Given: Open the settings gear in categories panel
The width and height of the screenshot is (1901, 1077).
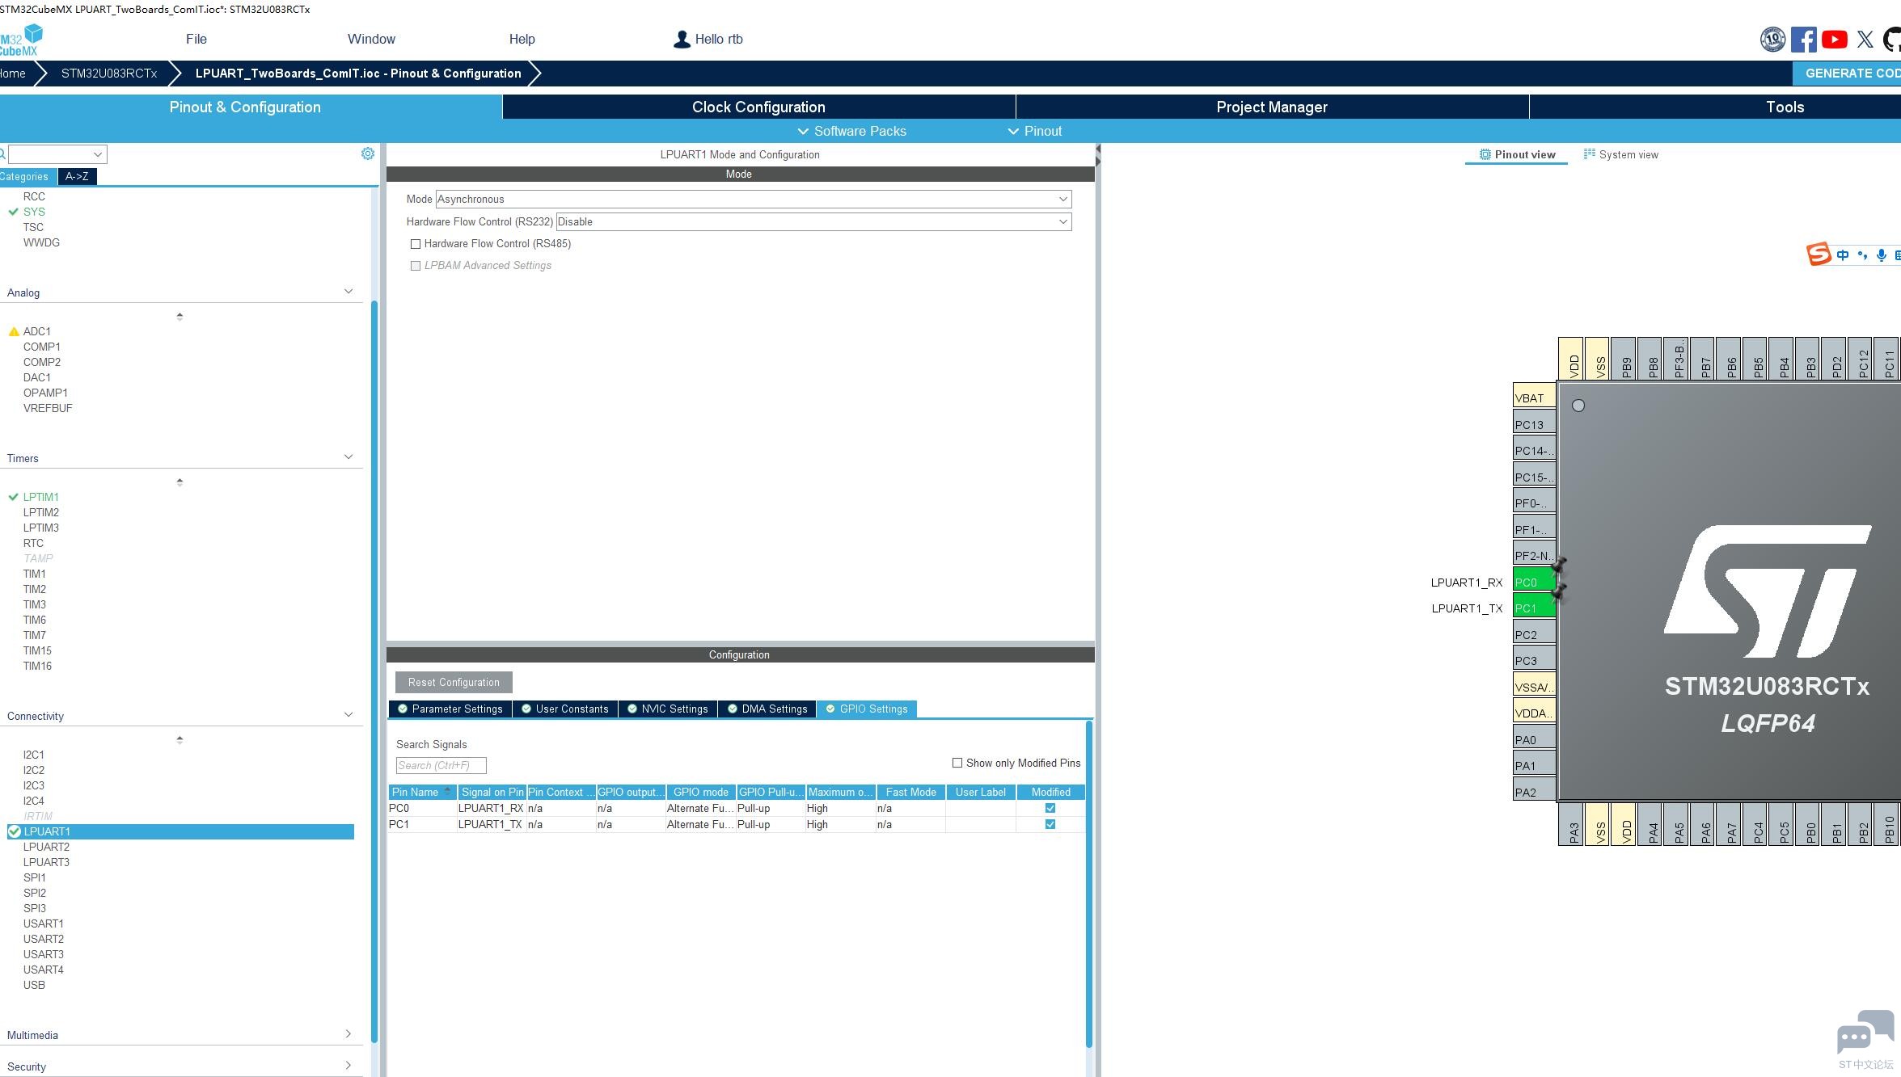Looking at the screenshot, I should click(x=368, y=154).
